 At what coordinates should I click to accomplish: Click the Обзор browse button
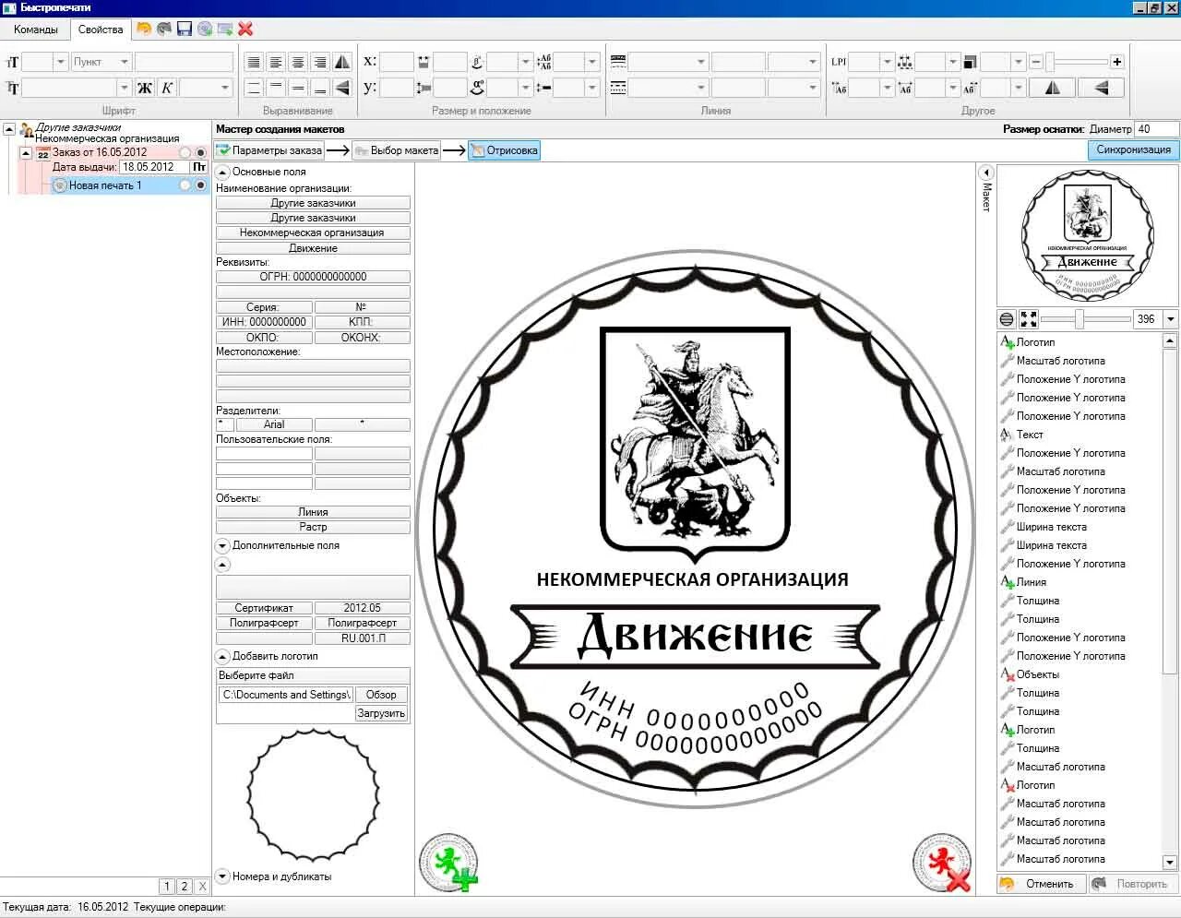[x=381, y=695]
